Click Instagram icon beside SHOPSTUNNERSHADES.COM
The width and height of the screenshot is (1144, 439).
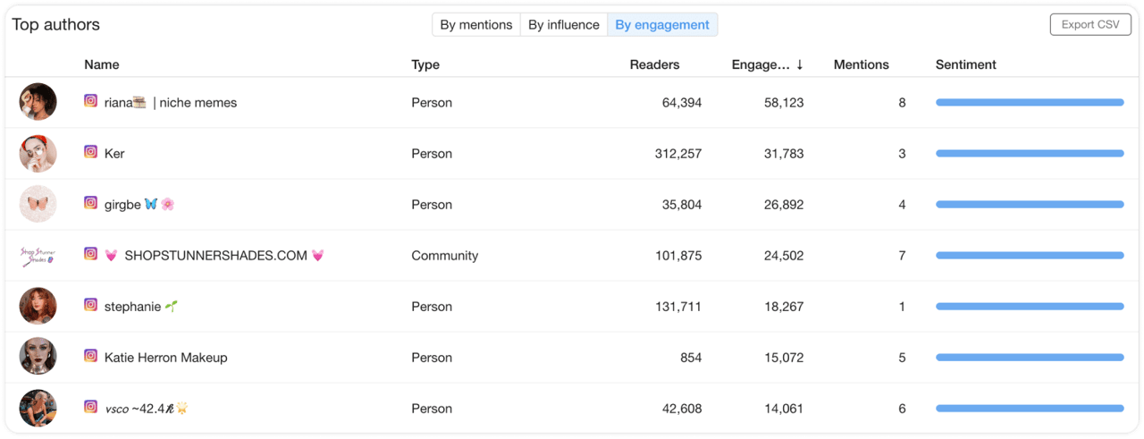[x=90, y=254]
